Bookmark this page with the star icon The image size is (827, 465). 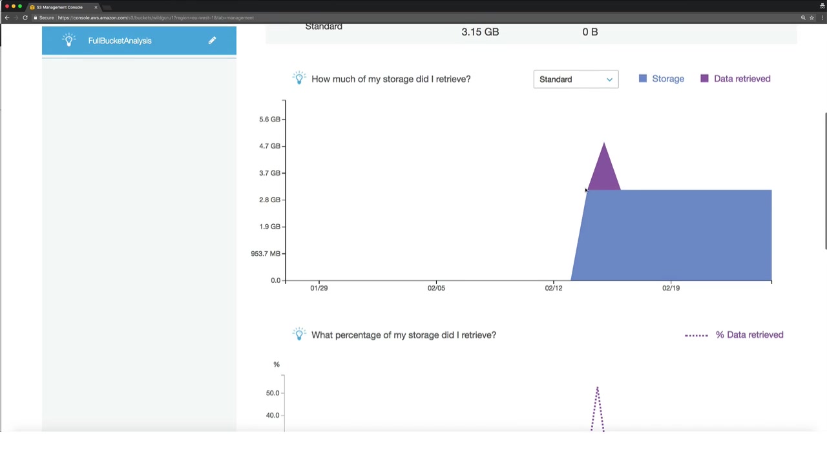(x=811, y=17)
